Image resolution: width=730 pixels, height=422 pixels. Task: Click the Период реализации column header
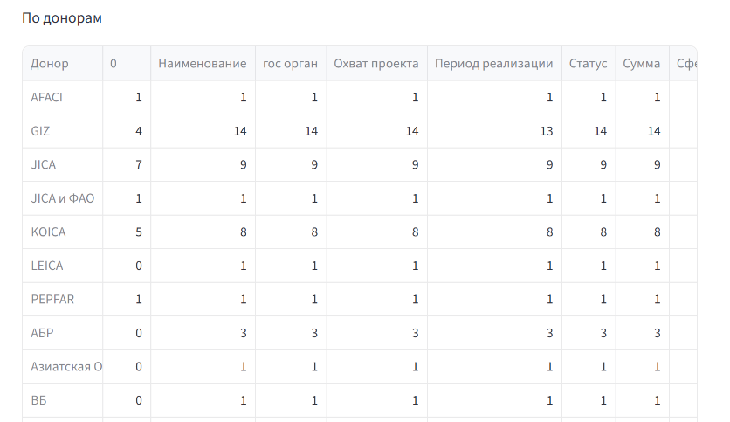[x=493, y=64]
